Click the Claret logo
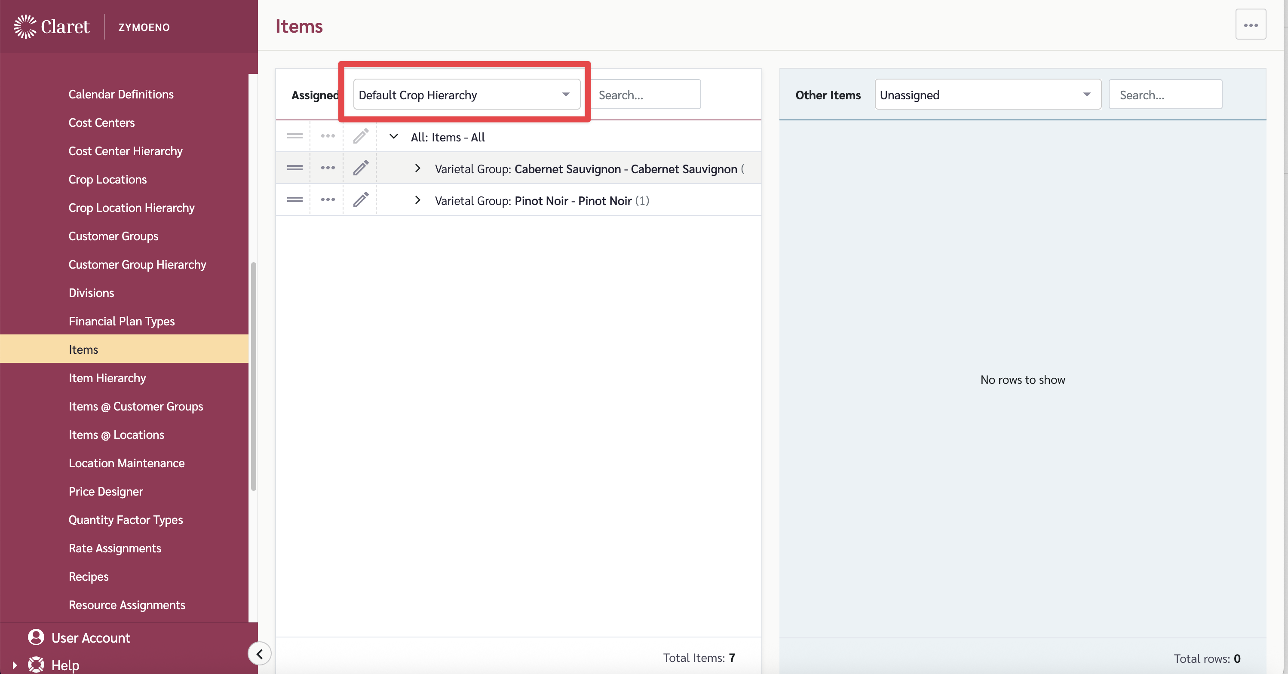The width and height of the screenshot is (1288, 674). pos(52,27)
